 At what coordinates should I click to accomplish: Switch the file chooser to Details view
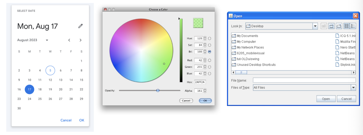pyautogui.click(x=353, y=26)
